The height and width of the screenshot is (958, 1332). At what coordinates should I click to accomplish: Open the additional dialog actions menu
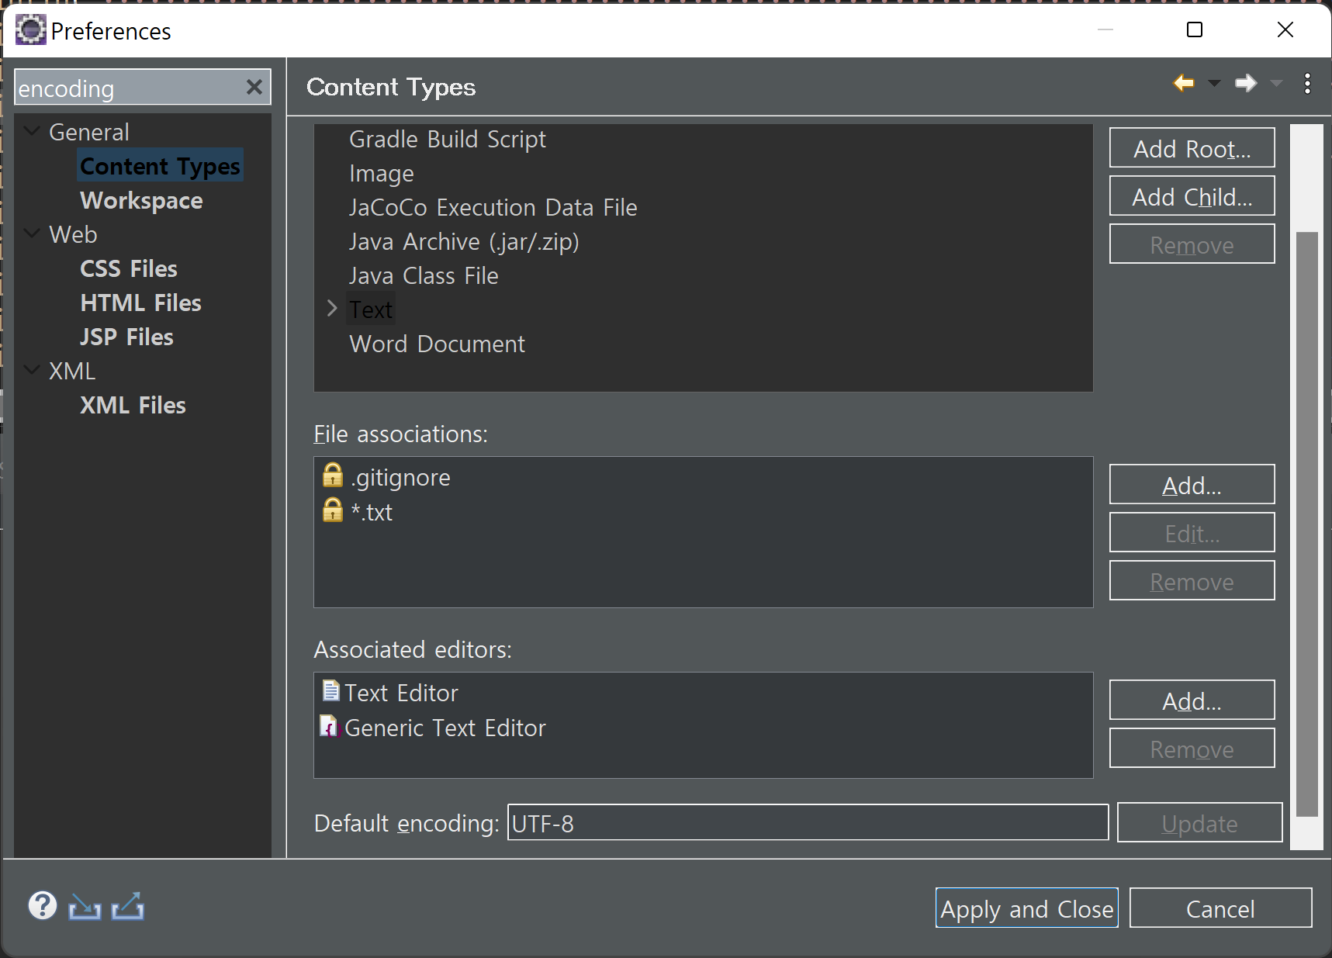click(1308, 84)
